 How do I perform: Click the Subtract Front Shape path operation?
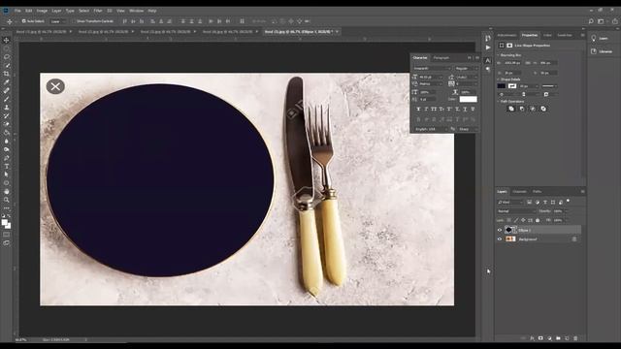(522, 109)
